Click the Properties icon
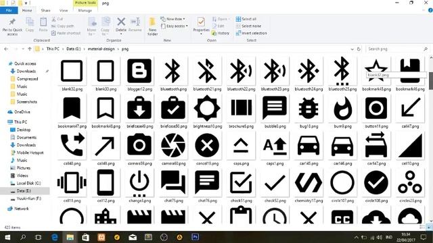 (x=201, y=22)
